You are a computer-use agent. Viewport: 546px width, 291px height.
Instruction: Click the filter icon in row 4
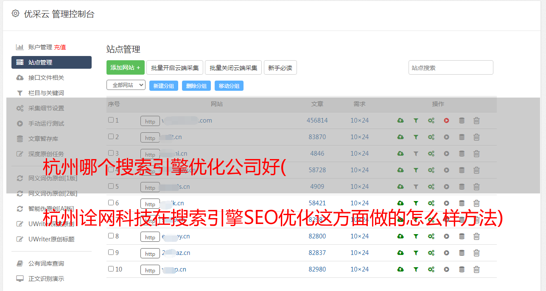click(416, 170)
